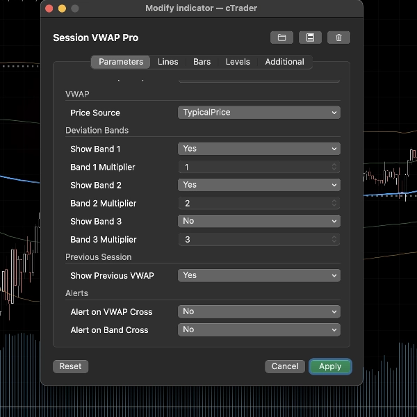Screen dimensions: 417x417
Task: Click the VWAP section header
Action: click(77, 94)
